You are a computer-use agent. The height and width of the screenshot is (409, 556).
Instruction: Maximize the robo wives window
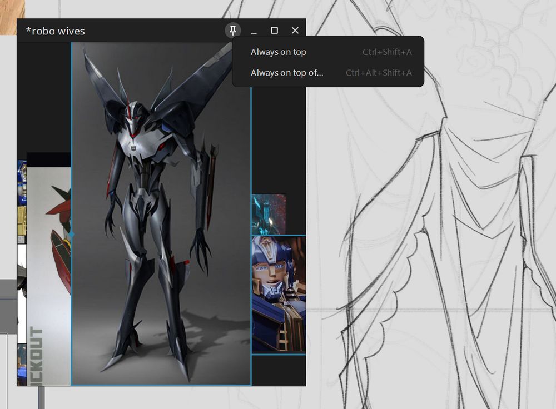274,31
